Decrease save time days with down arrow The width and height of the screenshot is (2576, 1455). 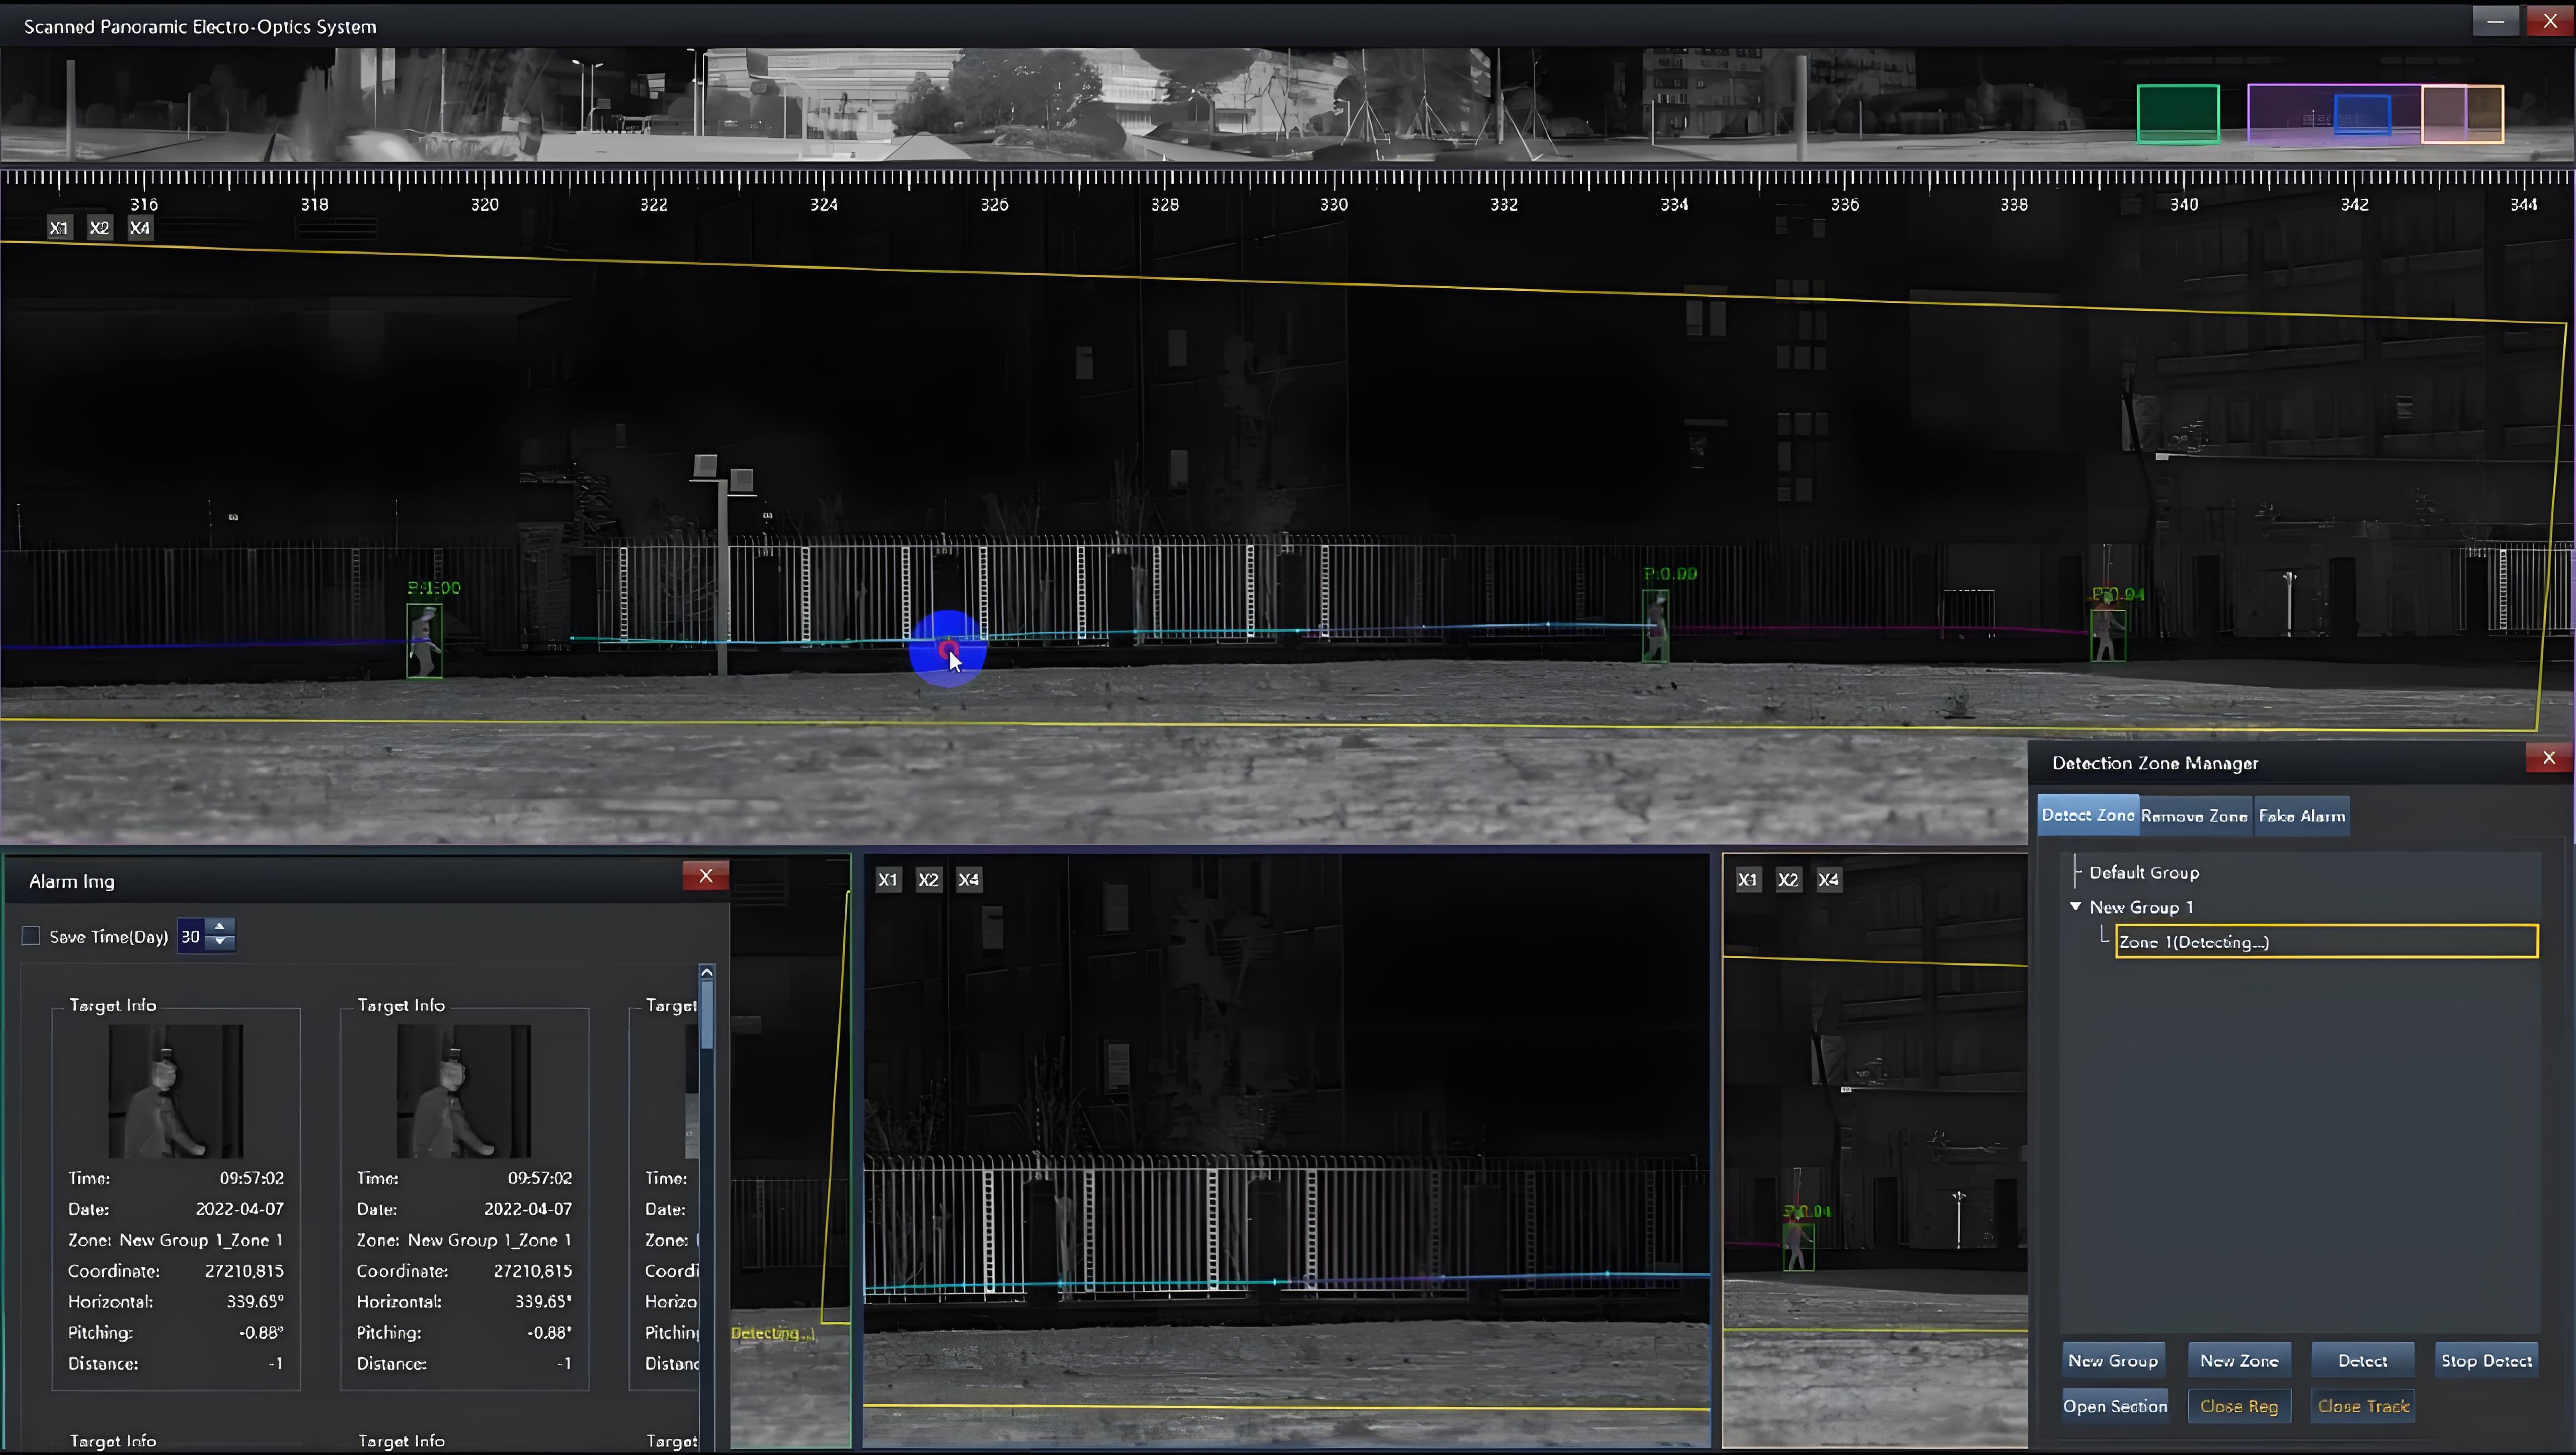click(219, 943)
